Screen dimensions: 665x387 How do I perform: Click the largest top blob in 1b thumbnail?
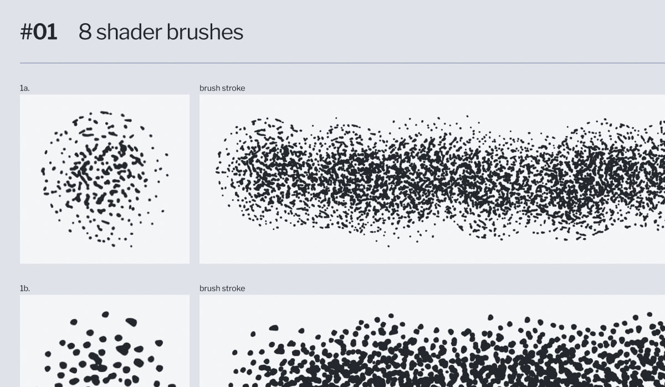[131, 321]
